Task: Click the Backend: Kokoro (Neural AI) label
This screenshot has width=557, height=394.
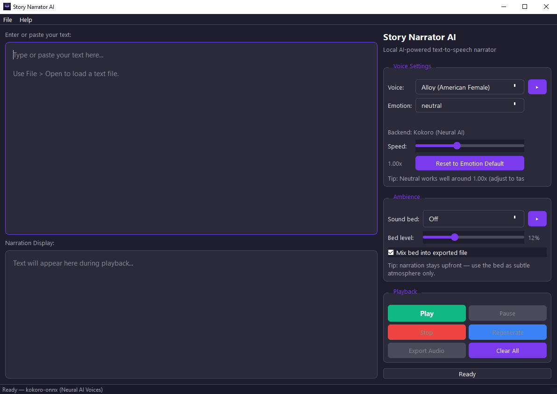Action: click(x=426, y=133)
